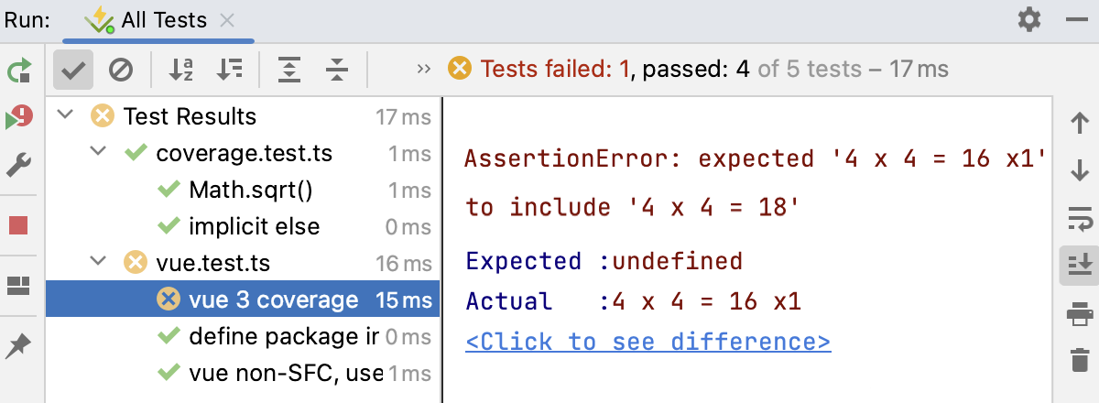This screenshot has width=1099, height=403.
Task: Collapse vue.test.ts tree node
Action: click(x=98, y=263)
